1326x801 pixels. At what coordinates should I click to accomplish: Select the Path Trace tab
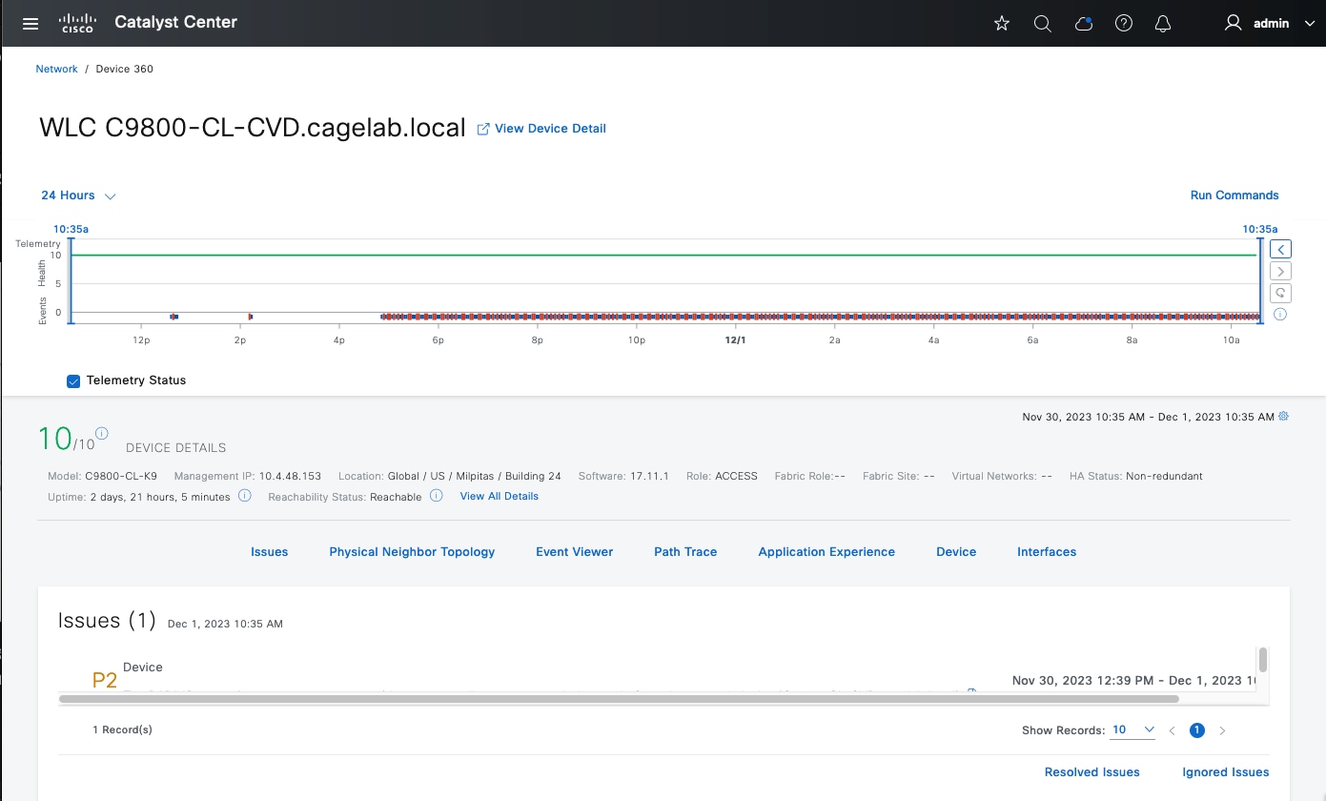[685, 552]
